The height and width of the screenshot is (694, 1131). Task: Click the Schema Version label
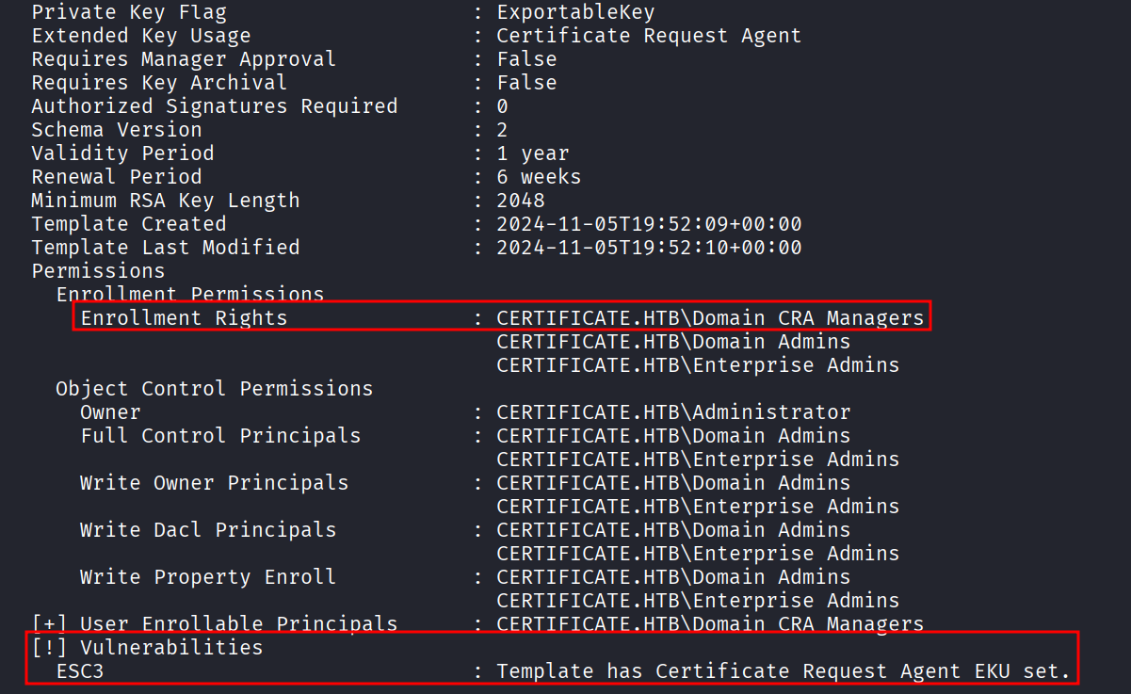pyautogui.click(x=117, y=130)
